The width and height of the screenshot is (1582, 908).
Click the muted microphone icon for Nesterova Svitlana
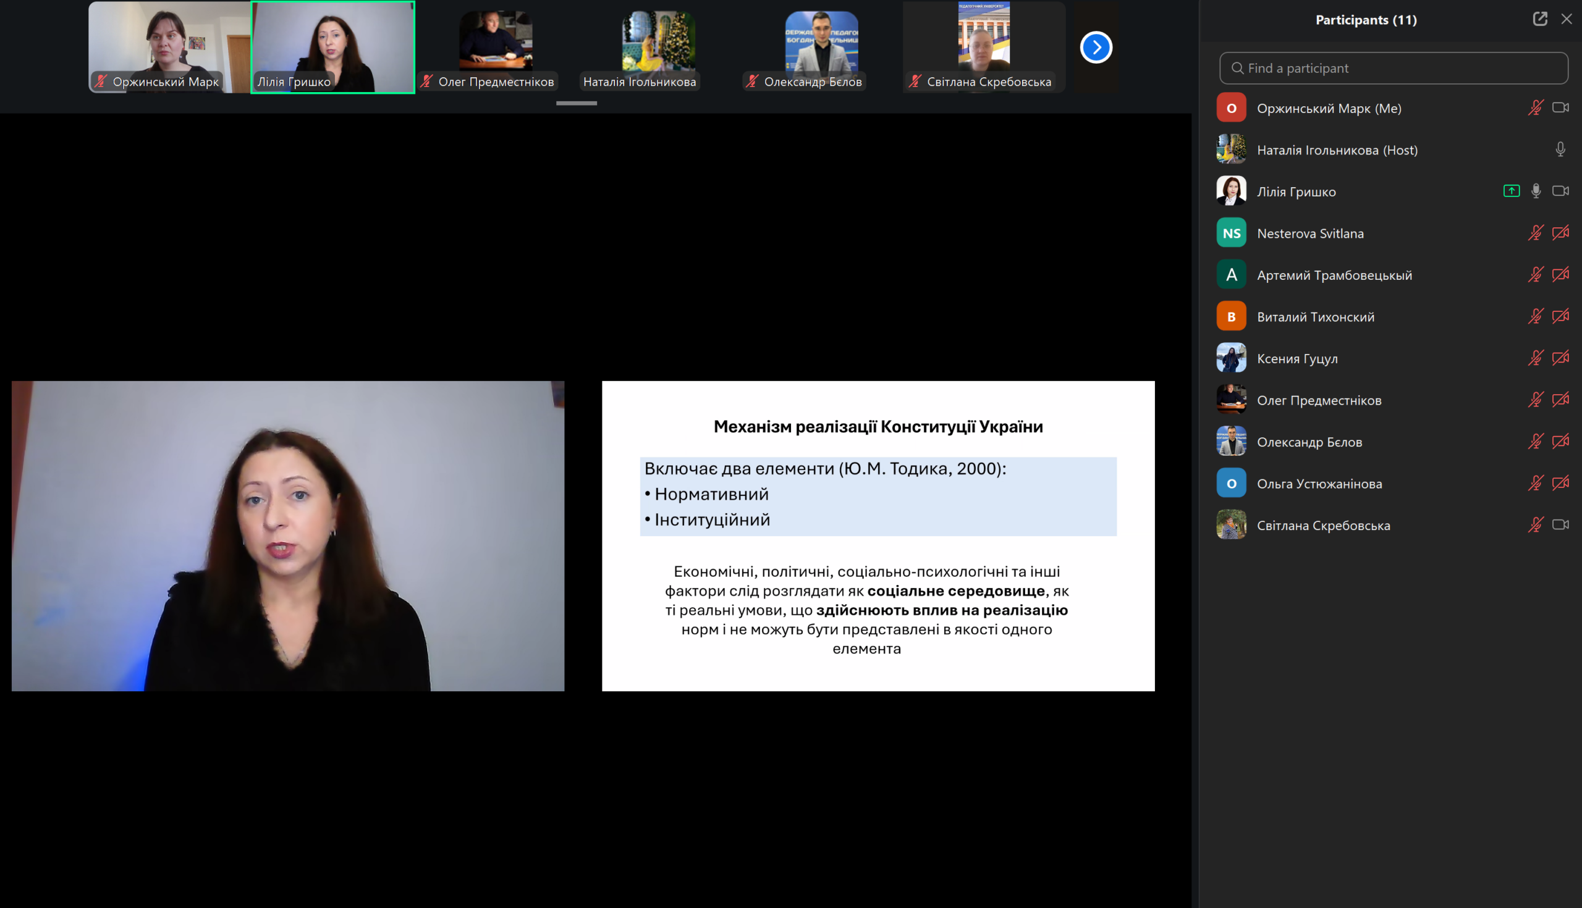pyautogui.click(x=1535, y=233)
